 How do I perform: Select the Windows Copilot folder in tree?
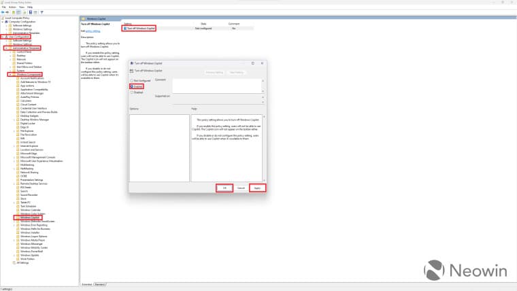coord(31,218)
